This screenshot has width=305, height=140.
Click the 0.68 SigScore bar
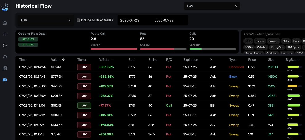click(295, 86)
